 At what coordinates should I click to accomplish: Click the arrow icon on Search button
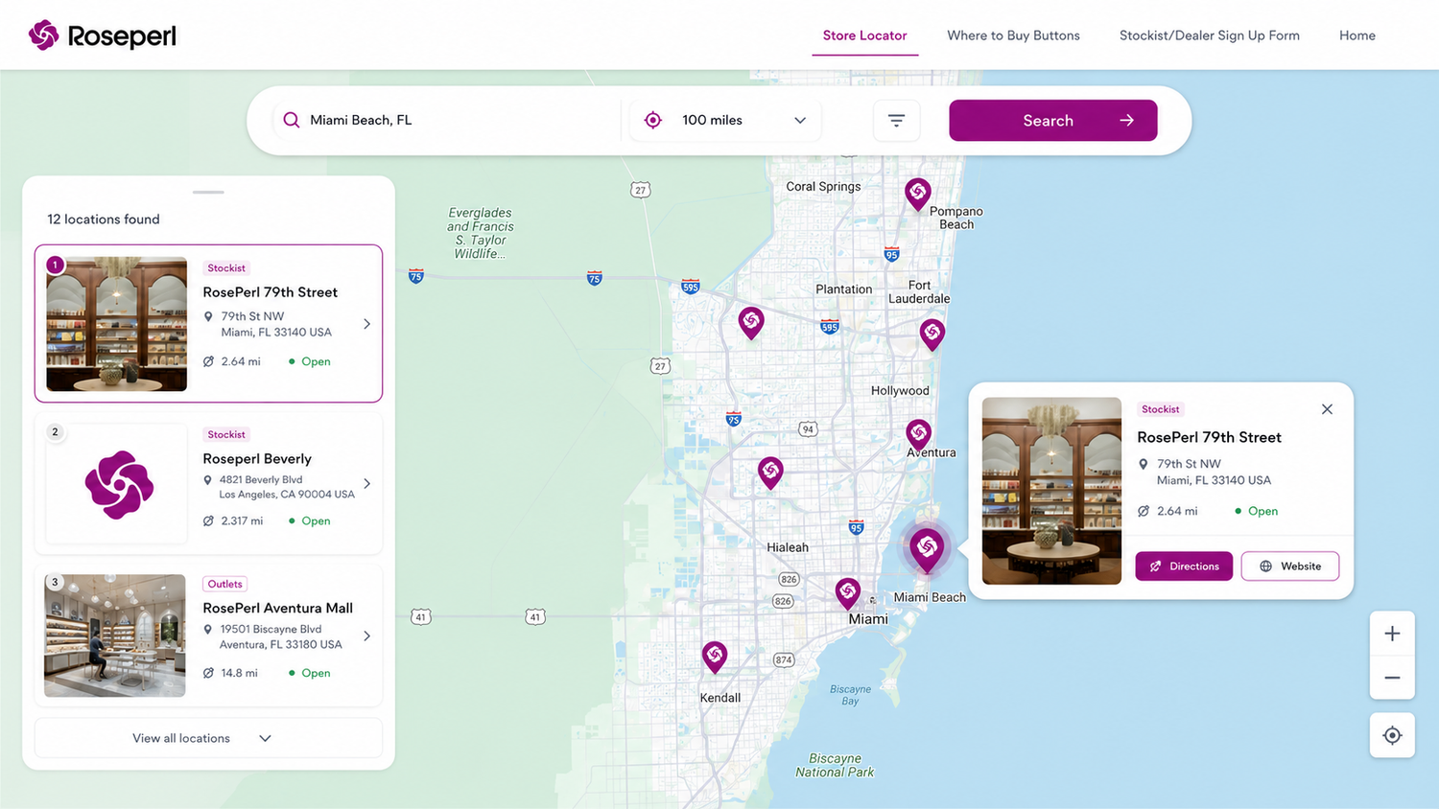pyautogui.click(x=1127, y=121)
